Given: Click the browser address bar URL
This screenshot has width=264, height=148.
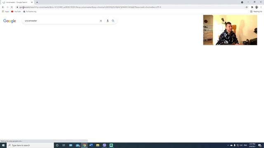Looking at the screenshot, I should point(90,7).
